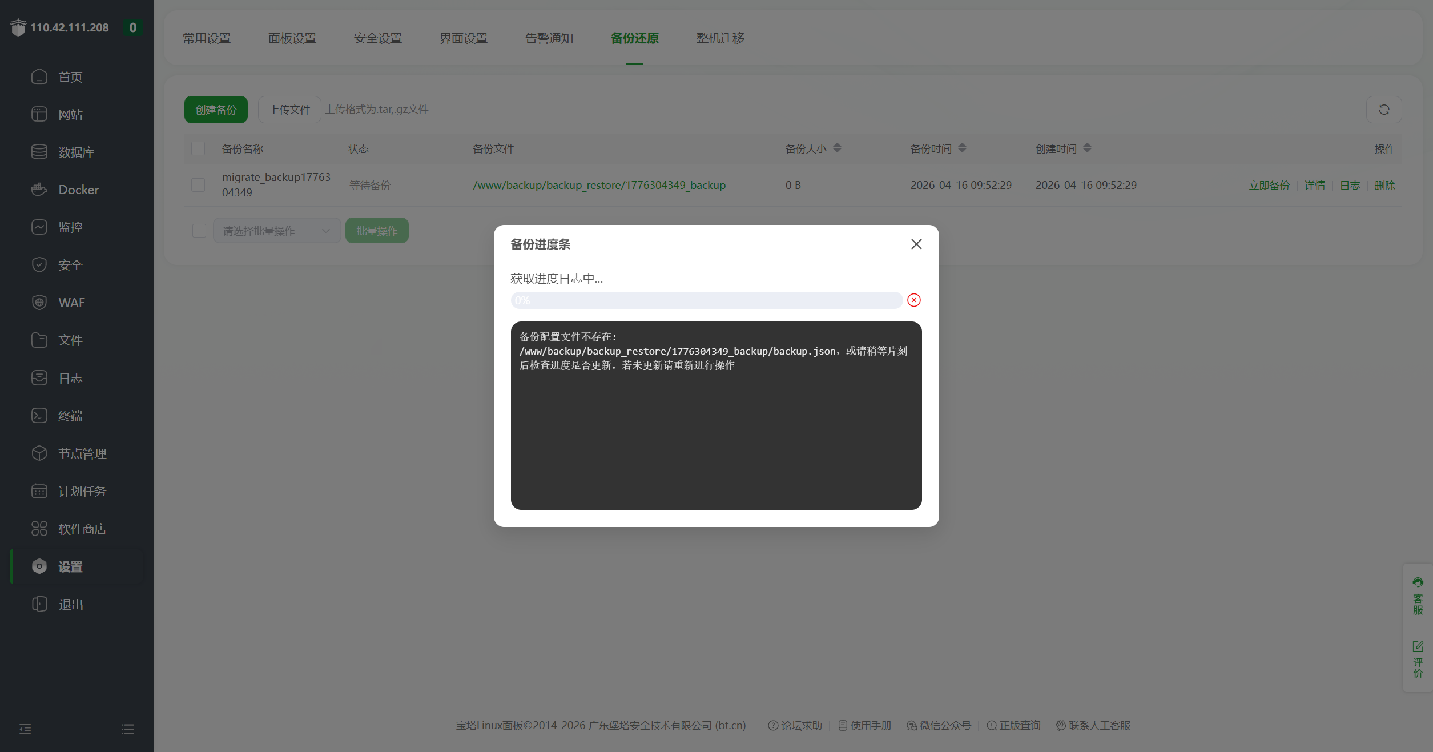Collapse the sidebar with the bottom-left icon
Image resolution: width=1433 pixels, height=752 pixels.
[25, 729]
